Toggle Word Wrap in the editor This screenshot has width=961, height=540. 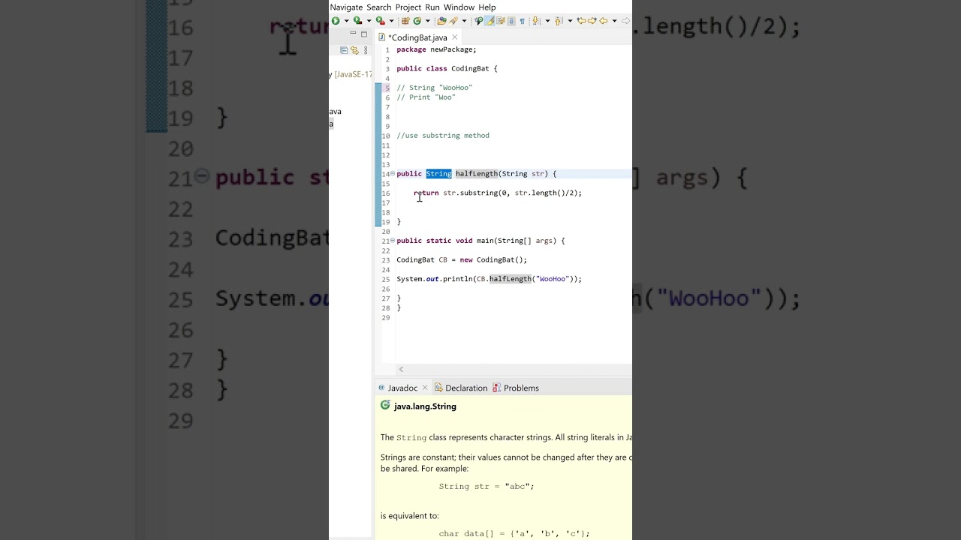click(x=501, y=21)
